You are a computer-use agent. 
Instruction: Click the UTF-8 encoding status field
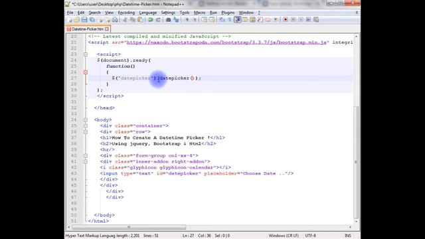[310, 236]
